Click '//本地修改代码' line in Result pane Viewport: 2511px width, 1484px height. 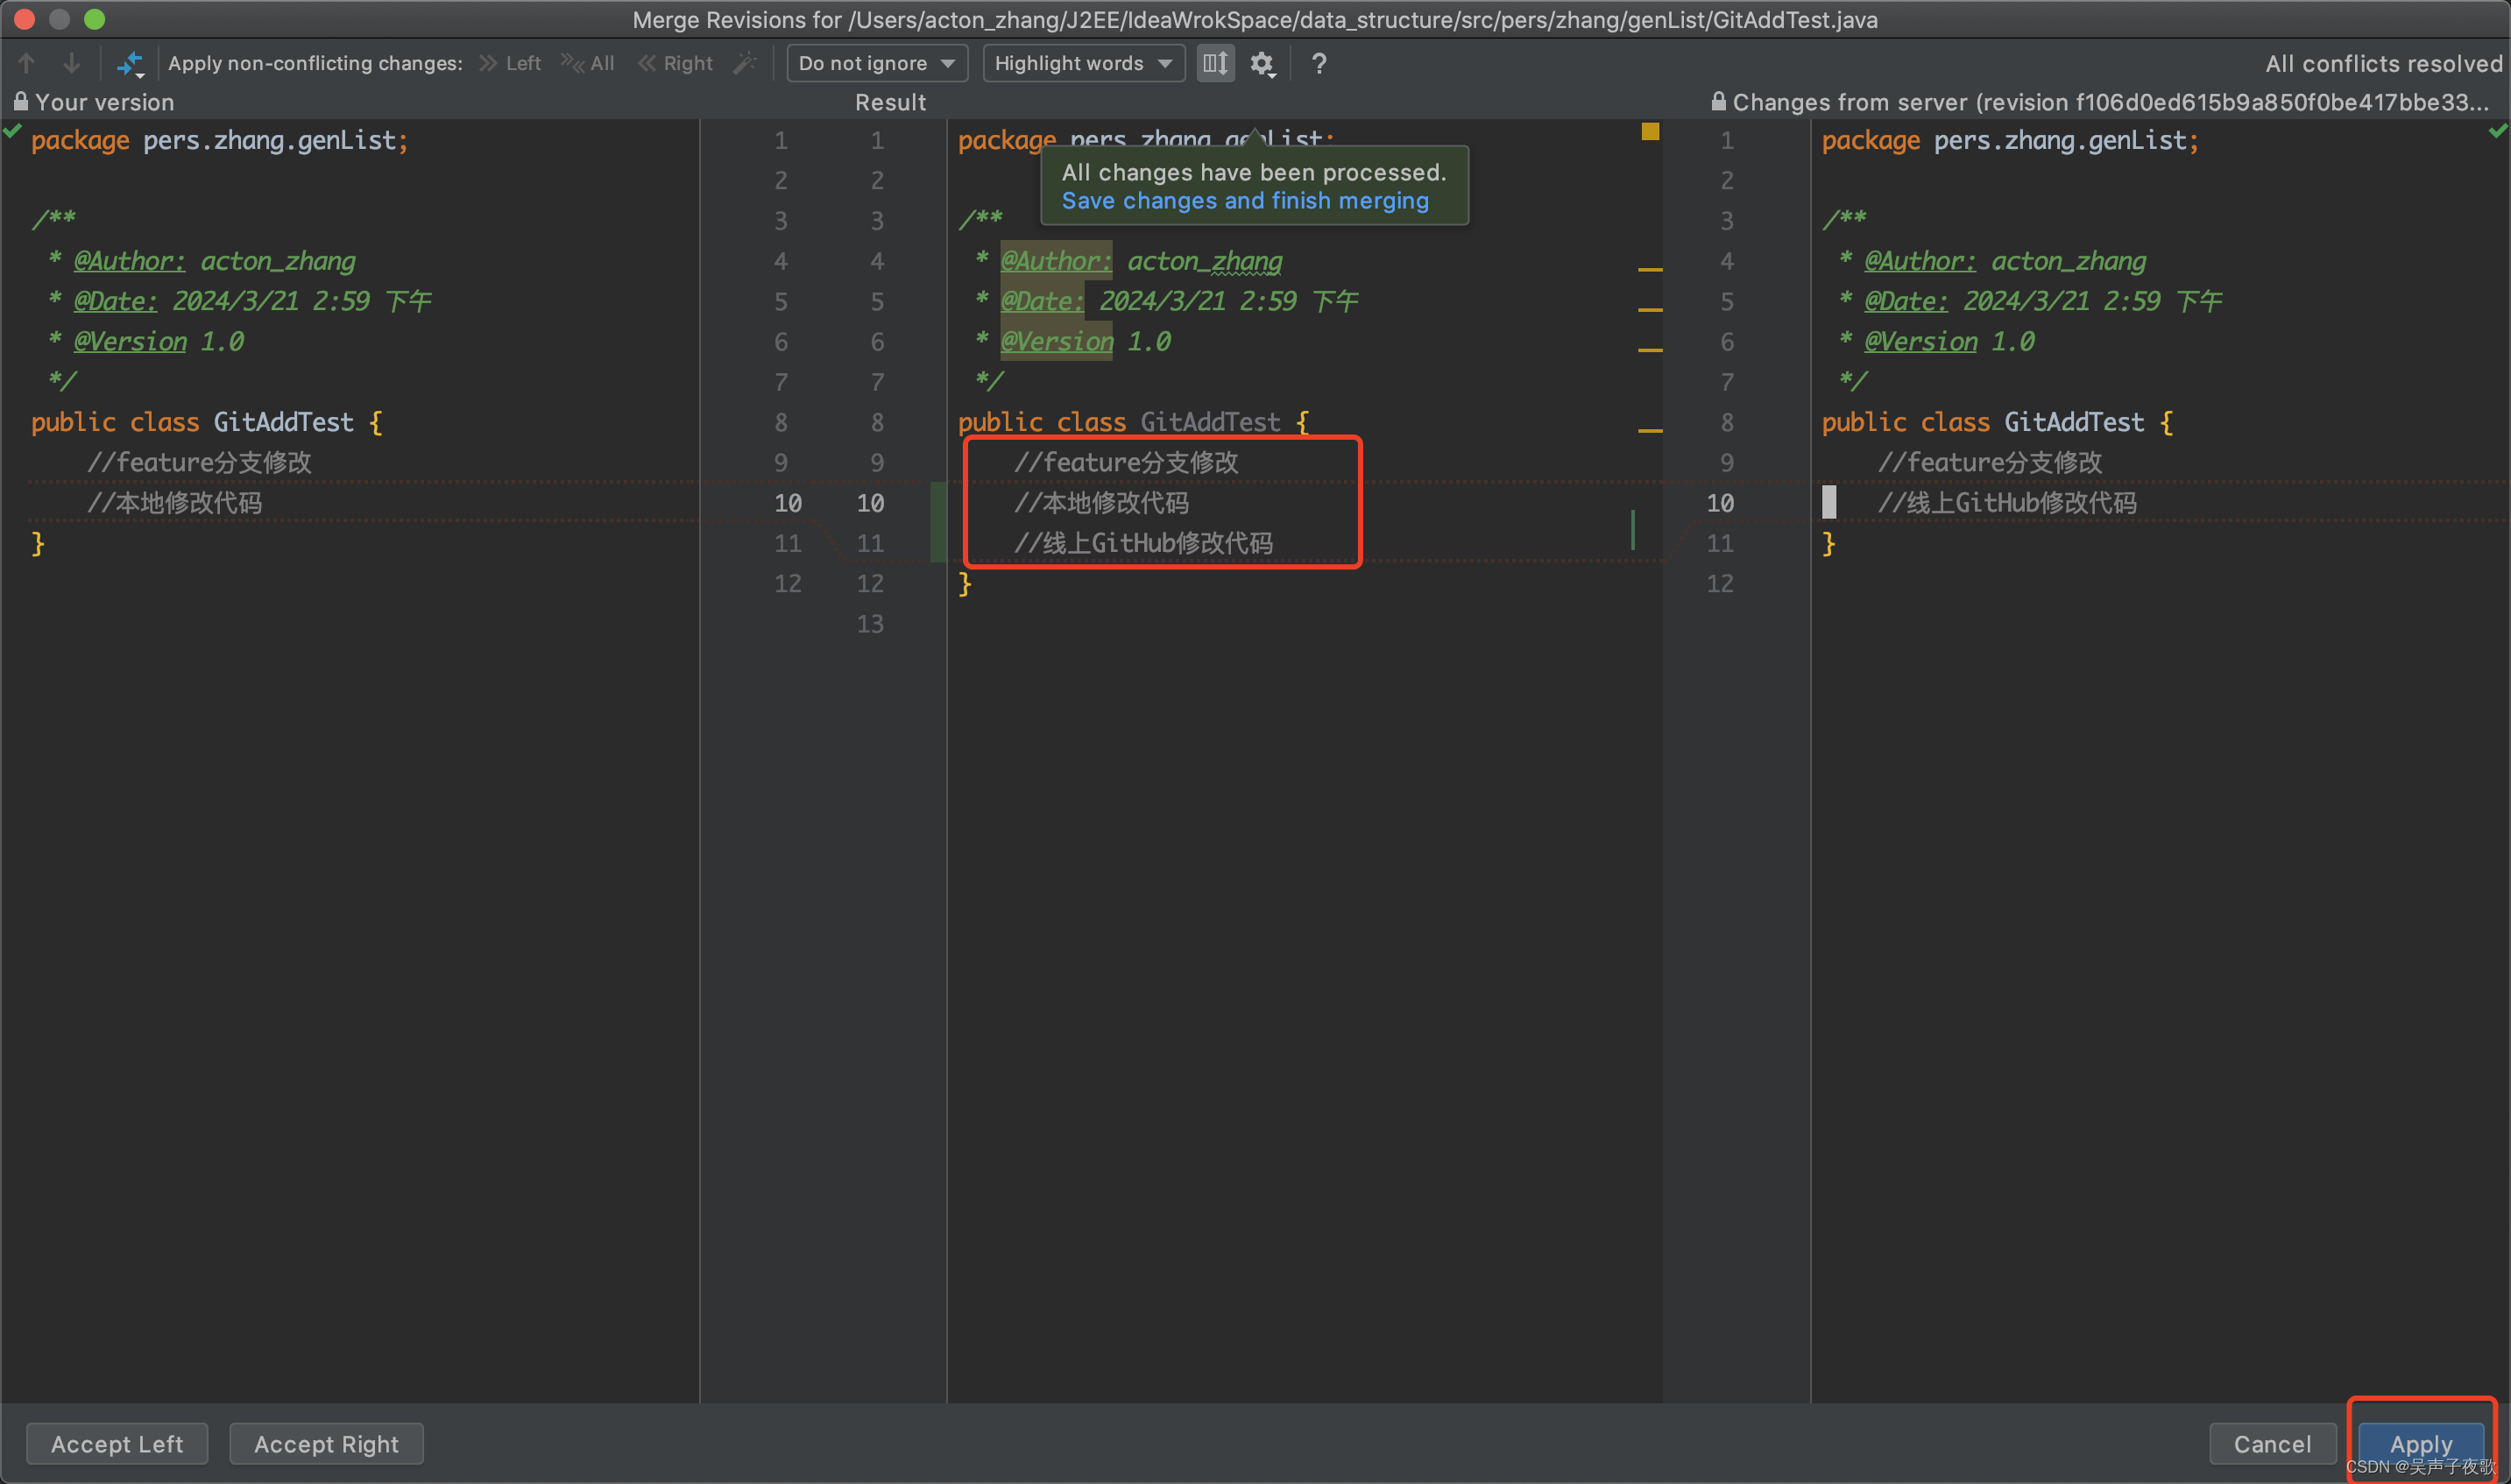(1101, 502)
